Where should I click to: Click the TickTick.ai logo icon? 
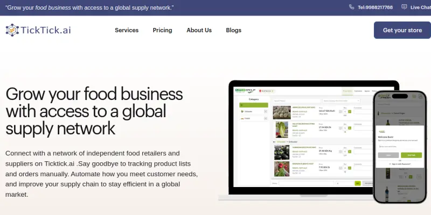pyautogui.click(x=12, y=30)
